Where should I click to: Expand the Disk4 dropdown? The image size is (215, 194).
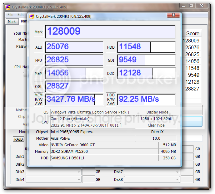(x=54, y=180)
